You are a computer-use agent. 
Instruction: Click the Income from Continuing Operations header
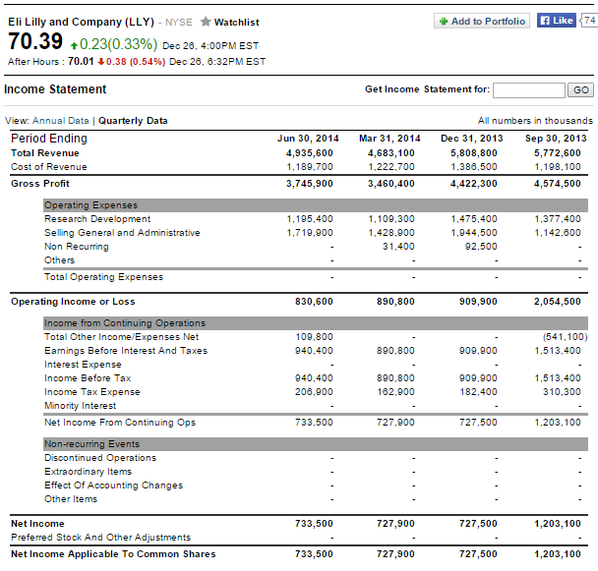[125, 323]
